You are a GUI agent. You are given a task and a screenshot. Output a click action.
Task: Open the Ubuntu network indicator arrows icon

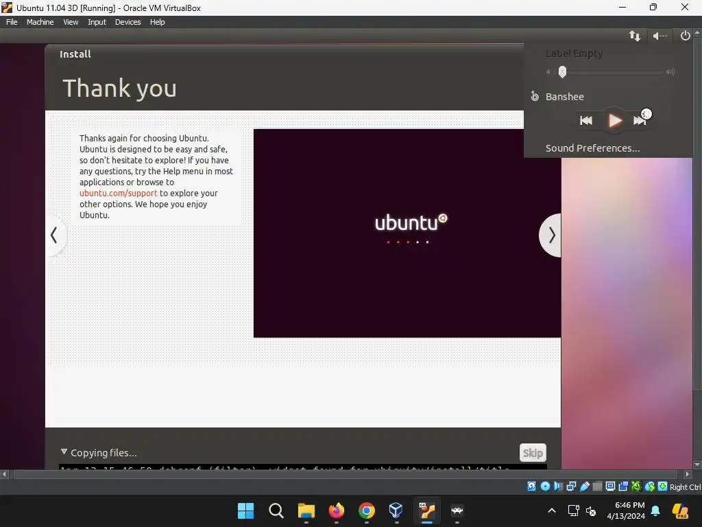pyautogui.click(x=635, y=36)
